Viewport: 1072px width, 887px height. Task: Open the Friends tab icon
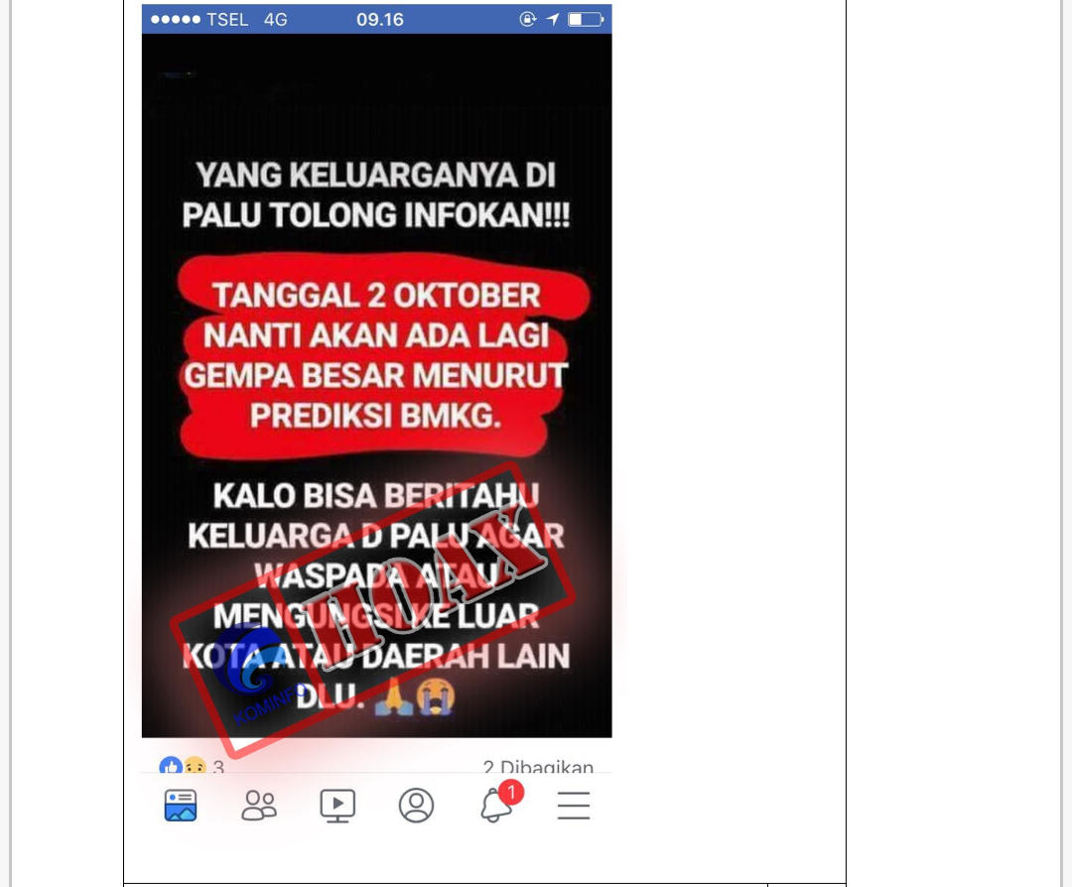click(x=259, y=805)
